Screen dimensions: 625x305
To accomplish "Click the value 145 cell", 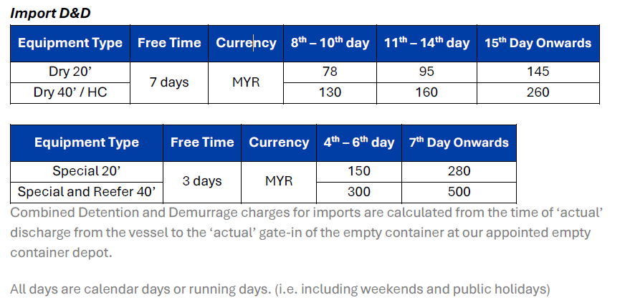I will pos(538,72).
